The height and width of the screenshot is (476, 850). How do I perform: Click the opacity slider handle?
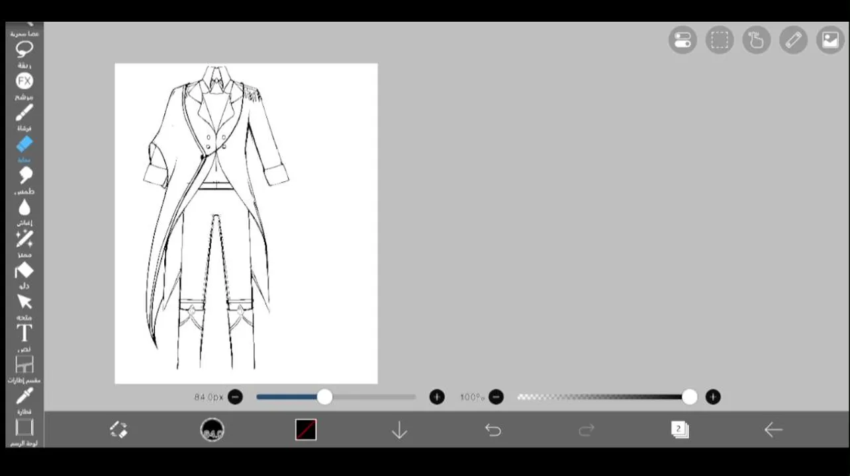coord(690,397)
